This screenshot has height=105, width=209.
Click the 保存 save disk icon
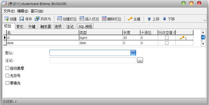tap(22, 19)
